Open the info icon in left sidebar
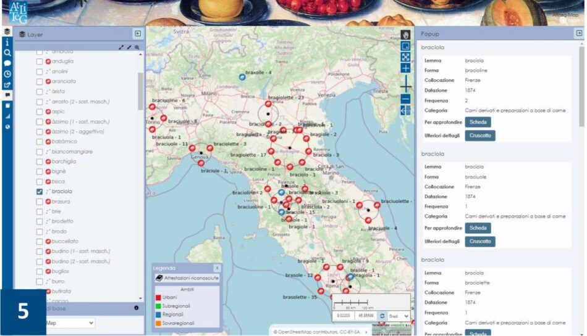587x336 pixels. click(7, 43)
